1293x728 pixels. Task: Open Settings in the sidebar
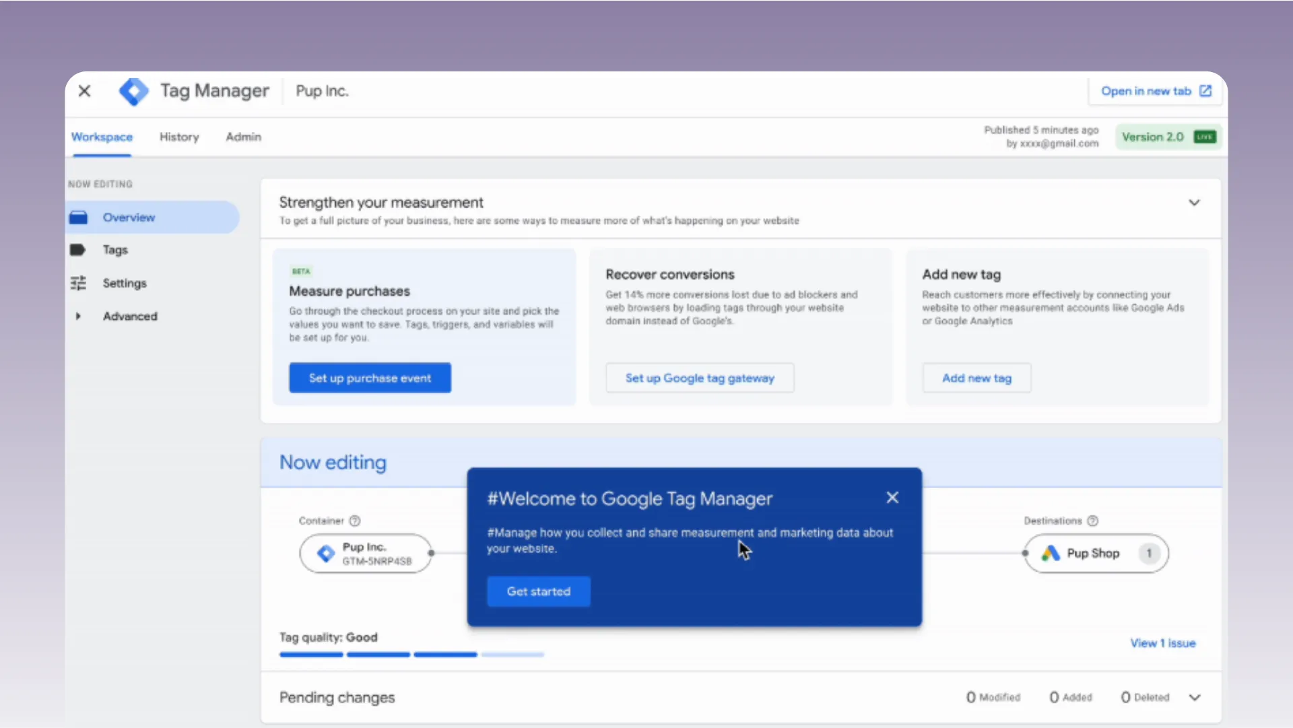[x=125, y=283]
